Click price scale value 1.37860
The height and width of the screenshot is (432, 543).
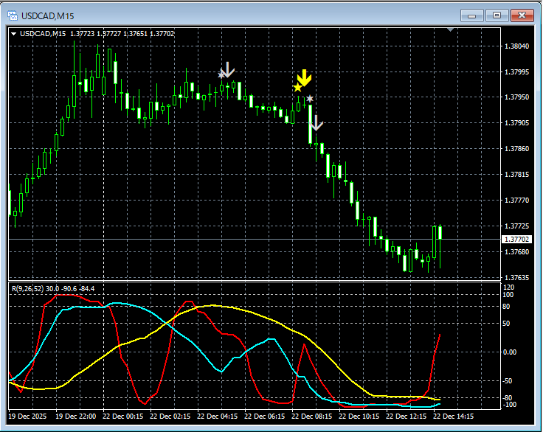click(516, 149)
